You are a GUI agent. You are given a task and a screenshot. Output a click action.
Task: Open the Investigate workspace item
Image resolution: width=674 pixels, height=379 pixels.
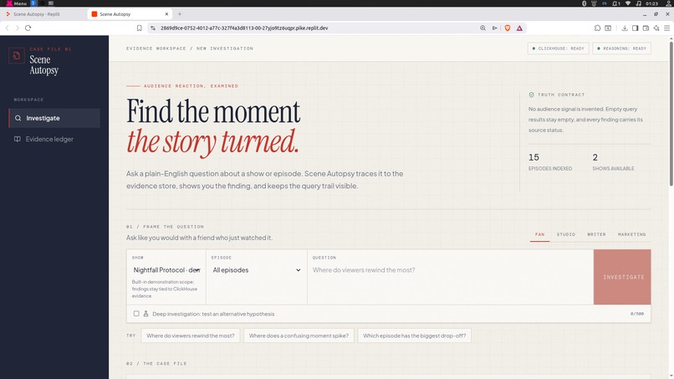pyautogui.click(x=54, y=118)
